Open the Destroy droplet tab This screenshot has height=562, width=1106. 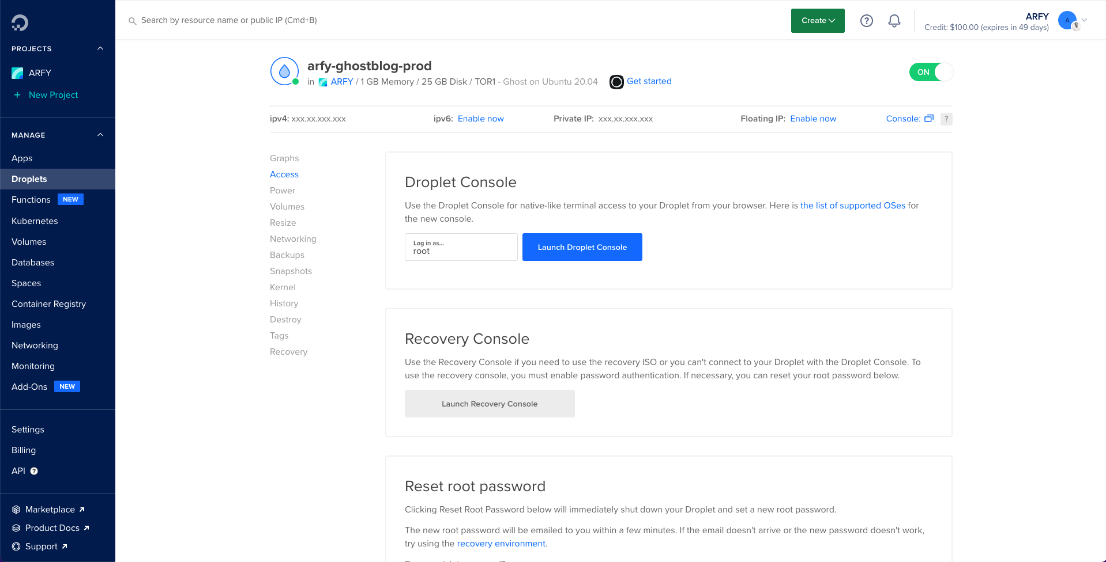[285, 320]
